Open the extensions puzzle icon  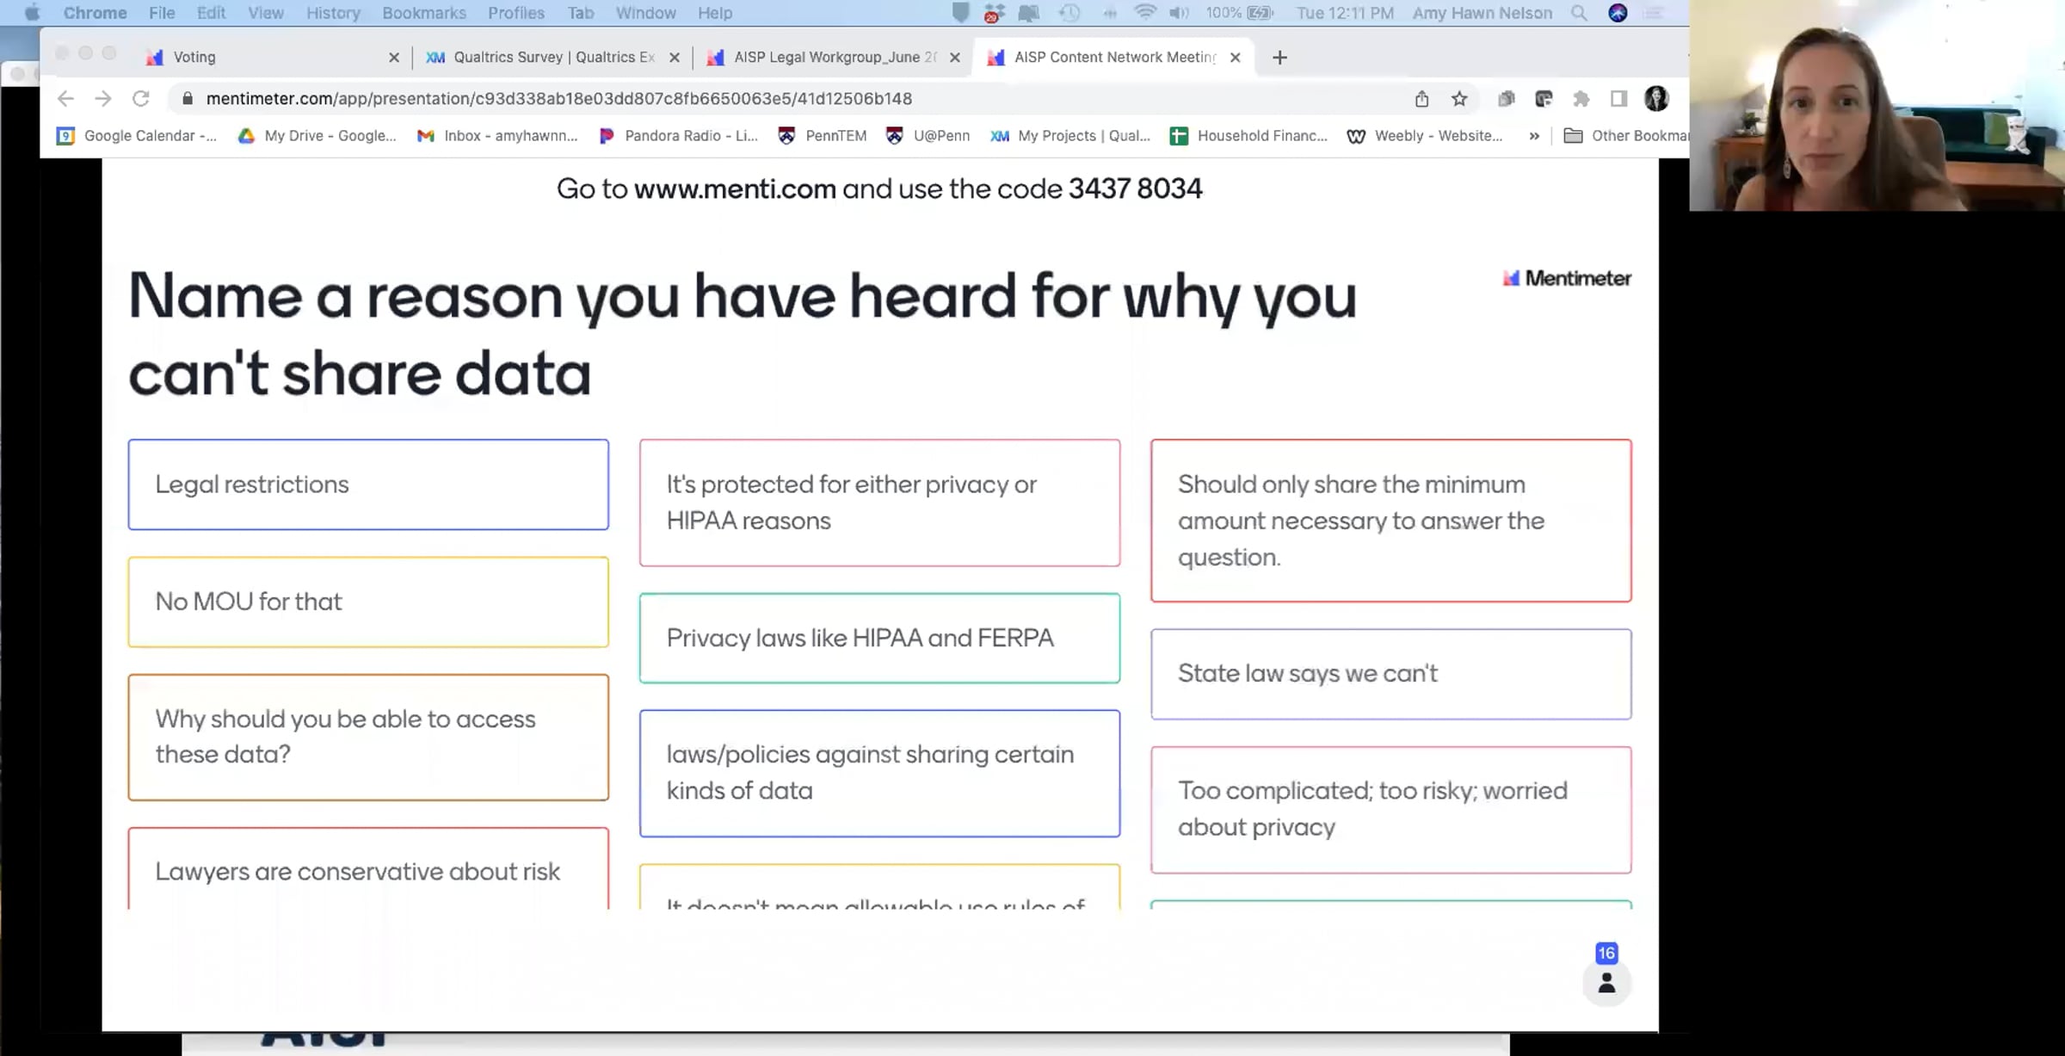pyautogui.click(x=1581, y=99)
